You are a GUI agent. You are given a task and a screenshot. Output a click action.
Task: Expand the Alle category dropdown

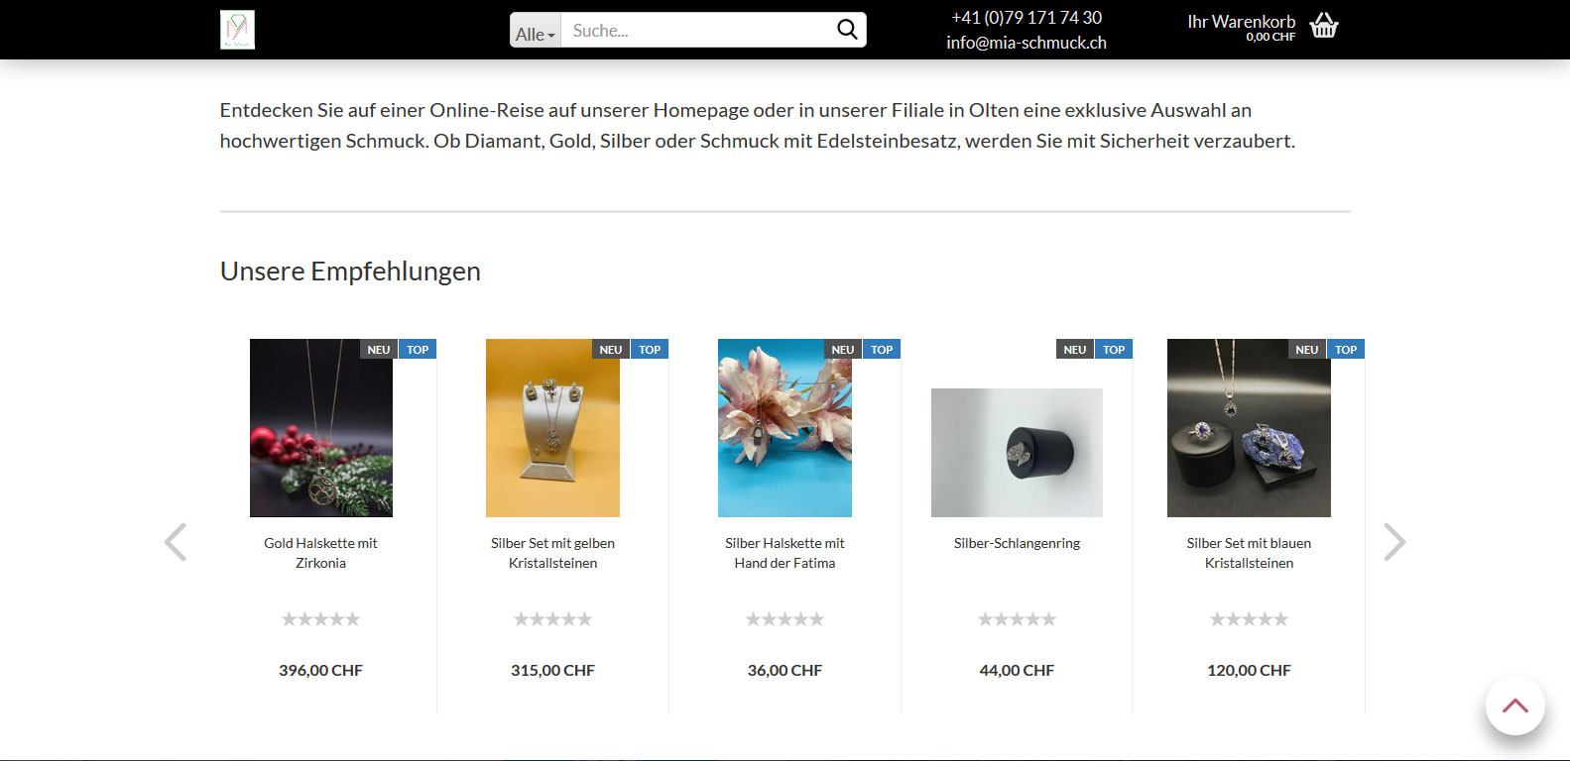[x=536, y=31]
